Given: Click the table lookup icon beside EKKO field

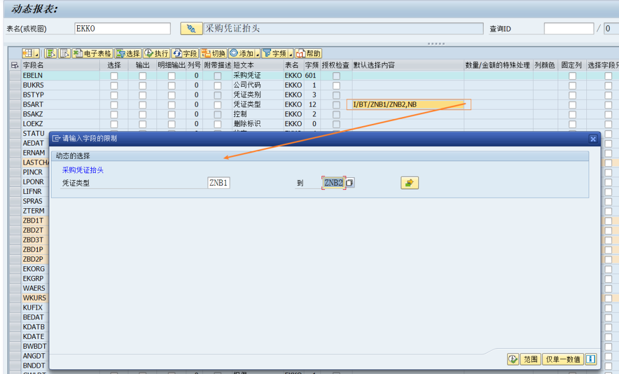Looking at the screenshot, I should tap(191, 29).
